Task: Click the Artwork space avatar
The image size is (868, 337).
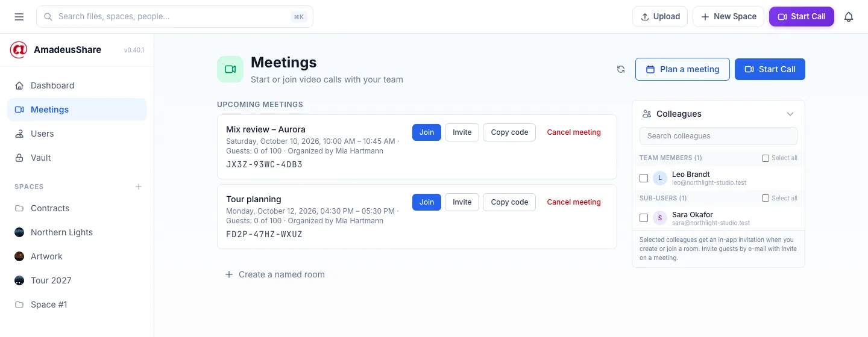Action: 19,256
